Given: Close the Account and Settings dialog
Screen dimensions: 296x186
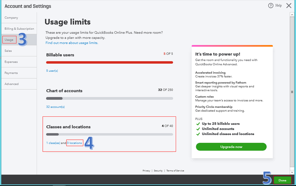Looking at the screenshot, I should (289, 6).
